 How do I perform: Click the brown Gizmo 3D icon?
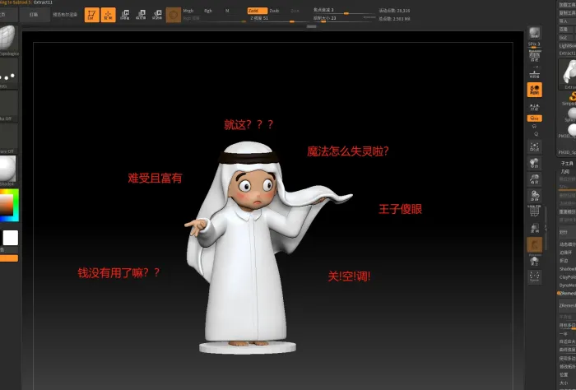click(x=174, y=15)
